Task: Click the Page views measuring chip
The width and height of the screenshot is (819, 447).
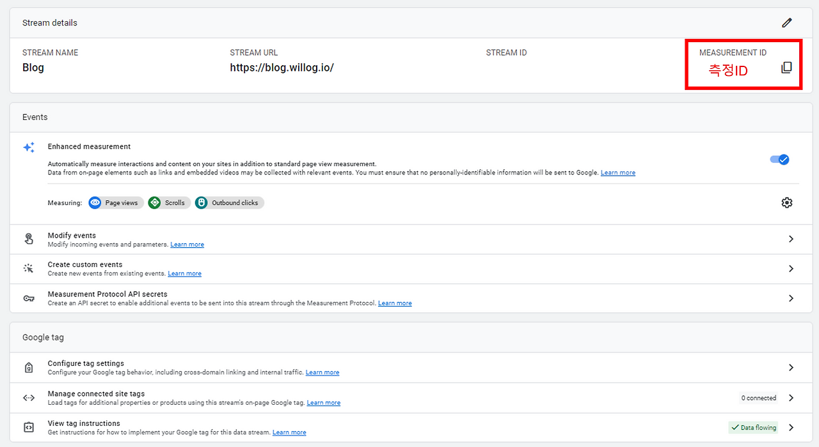Action: coord(116,203)
